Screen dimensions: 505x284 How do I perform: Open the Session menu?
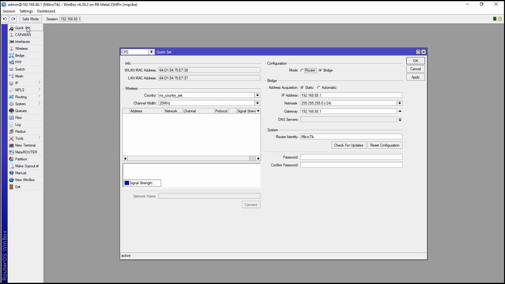pyautogui.click(x=9, y=11)
